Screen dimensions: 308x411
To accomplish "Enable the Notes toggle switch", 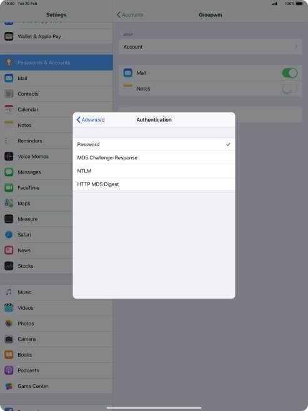I will [x=290, y=89].
